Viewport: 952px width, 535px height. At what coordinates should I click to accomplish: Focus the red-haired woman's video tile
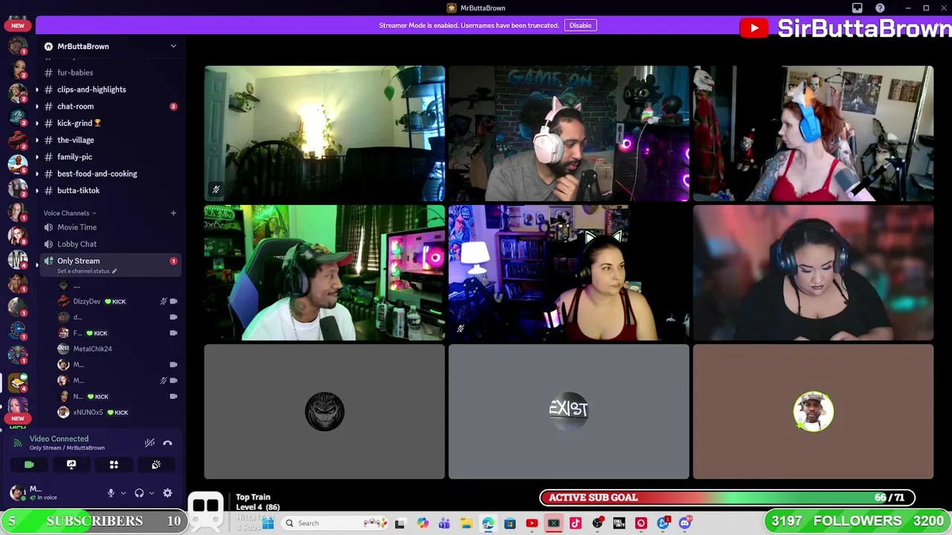(x=813, y=134)
